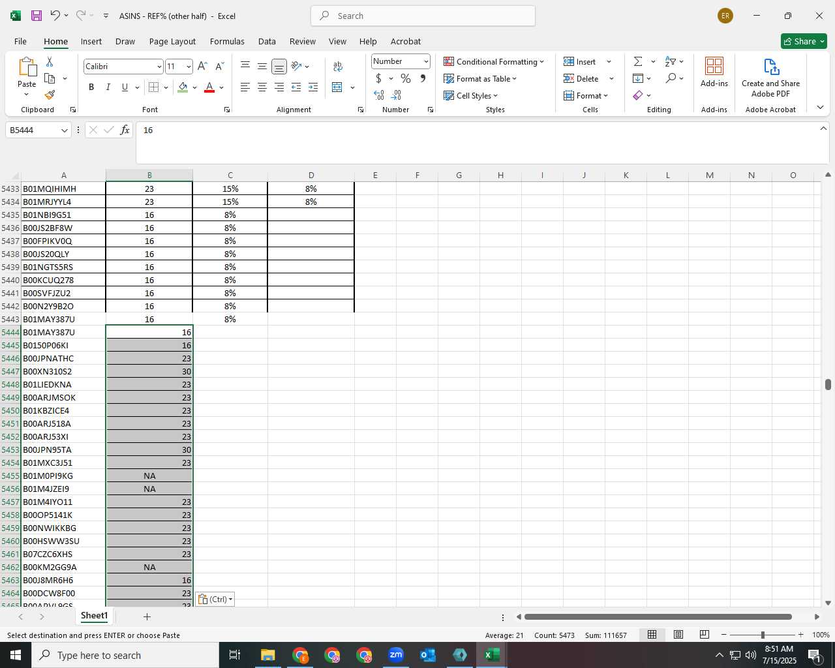Click the Wrap Text icon
835x668 pixels.
337,67
